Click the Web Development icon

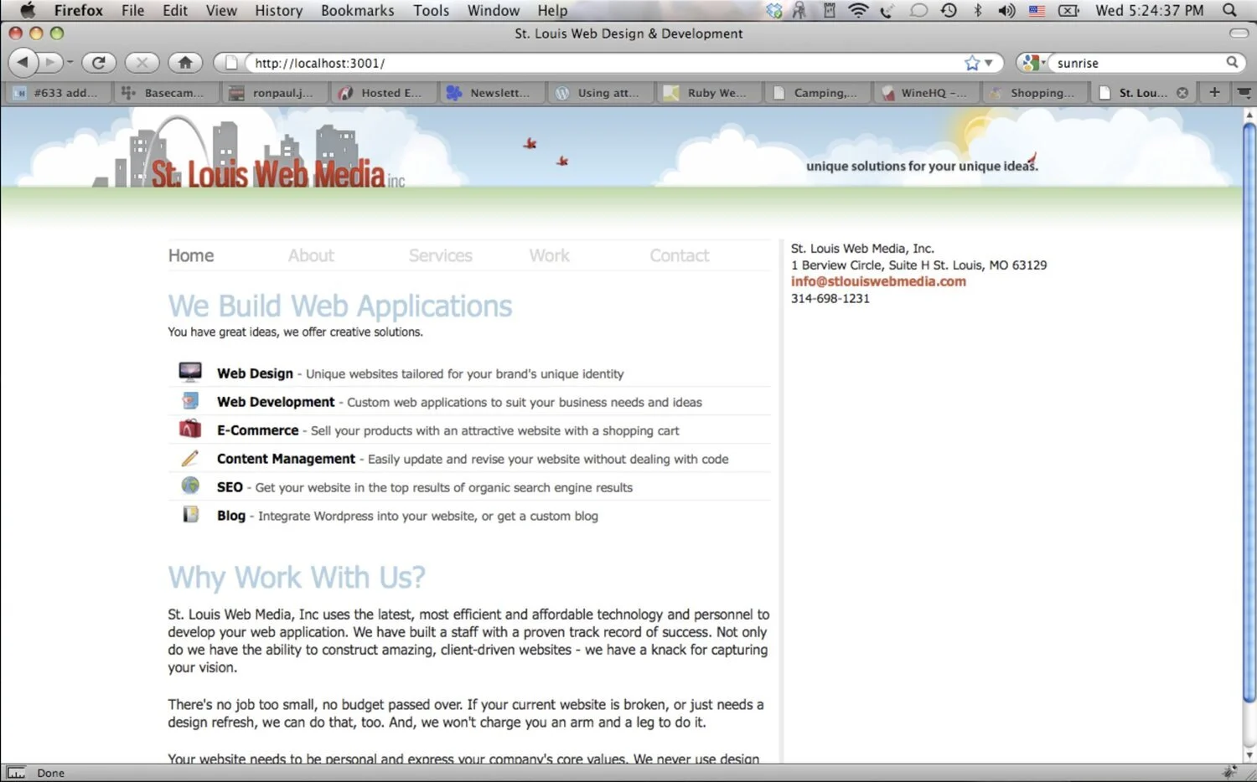click(190, 400)
